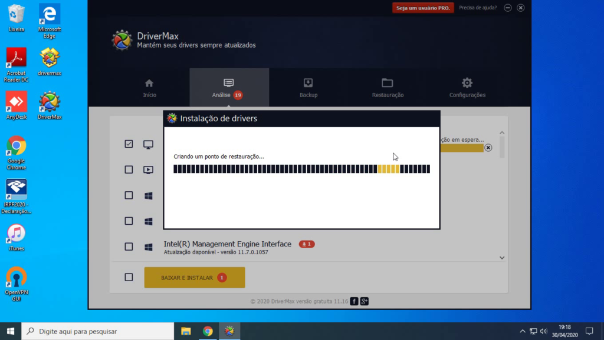
Task: Open OpenVPN GUI desktop shortcut
Action: tap(16, 284)
